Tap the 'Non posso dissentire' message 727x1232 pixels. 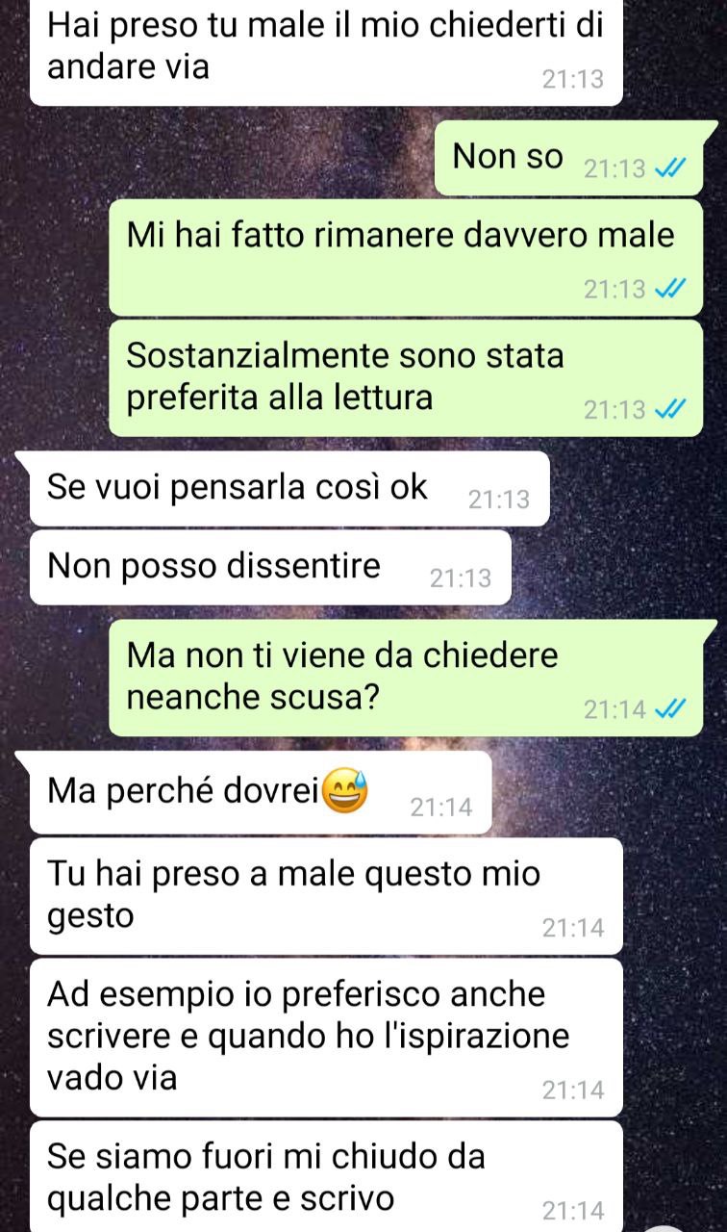(x=269, y=568)
